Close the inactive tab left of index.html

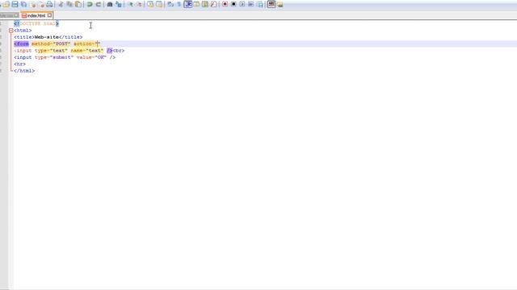tap(16, 15)
